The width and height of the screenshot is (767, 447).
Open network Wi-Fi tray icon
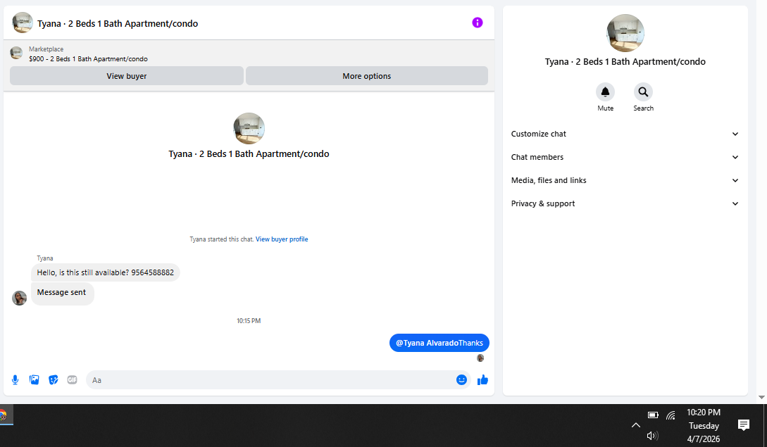pyautogui.click(x=671, y=415)
